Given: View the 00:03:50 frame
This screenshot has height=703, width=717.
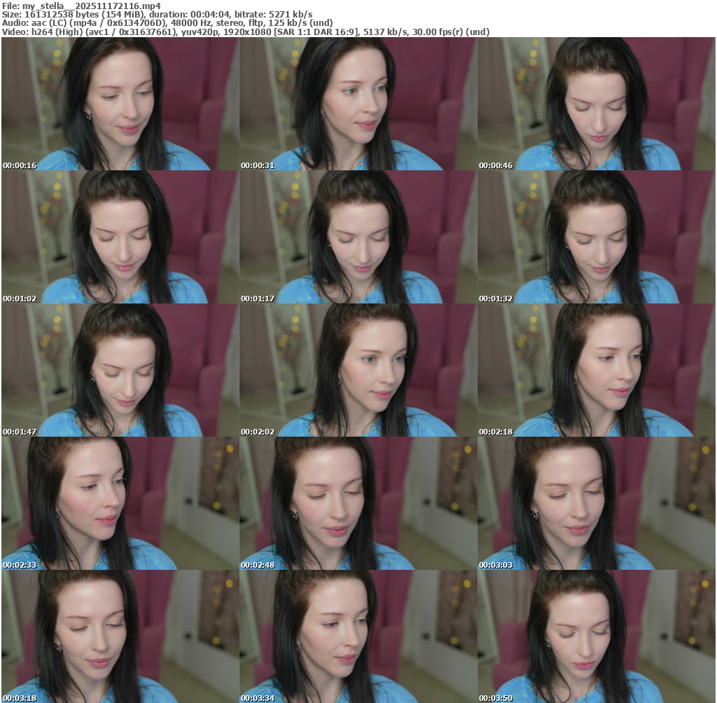Looking at the screenshot, I should click(597, 636).
